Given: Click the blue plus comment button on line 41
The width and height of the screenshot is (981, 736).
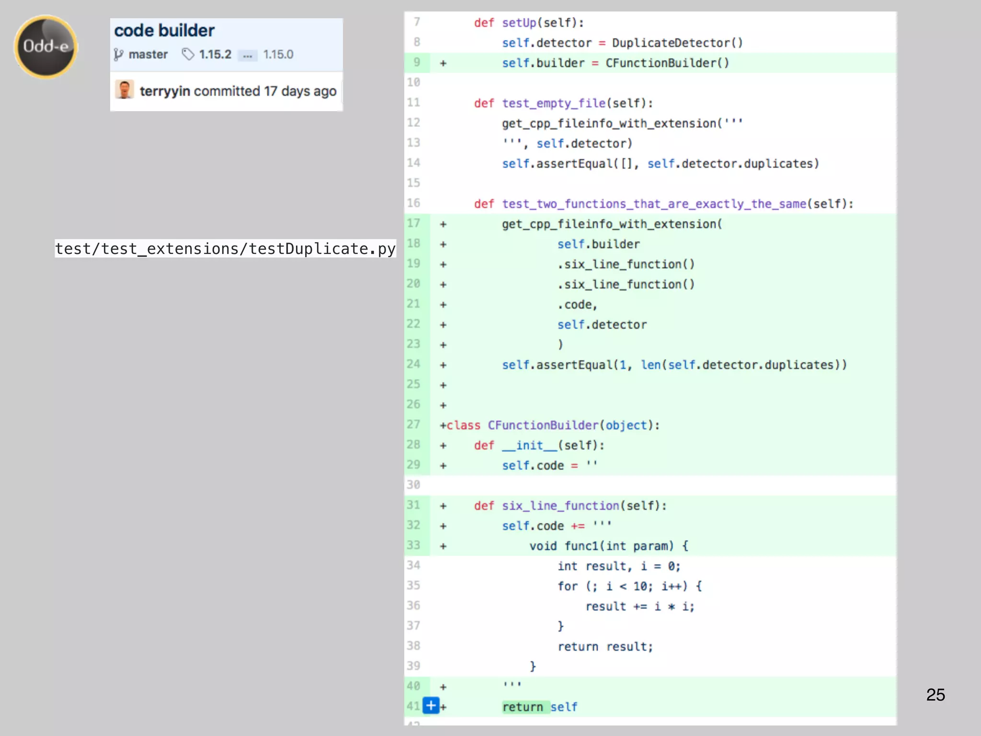Looking at the screenshot, I should tap(431, 705).
